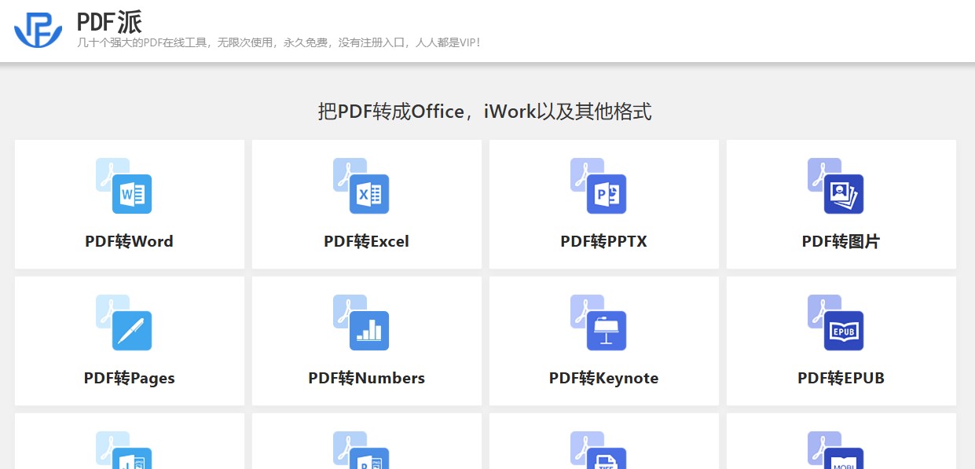Image resolution: width=975 pixels, height=469 pixels.
Task: Click the PDF转图片 label
Action: [x=841, y=241]
